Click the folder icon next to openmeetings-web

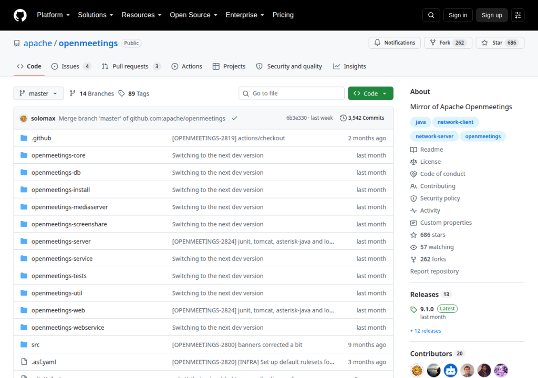[24, 310]
